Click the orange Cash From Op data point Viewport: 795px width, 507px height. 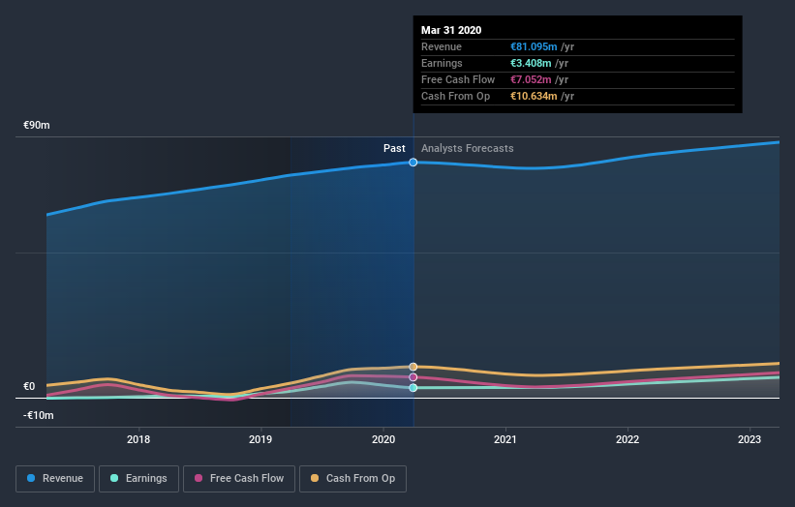(413, 367)
